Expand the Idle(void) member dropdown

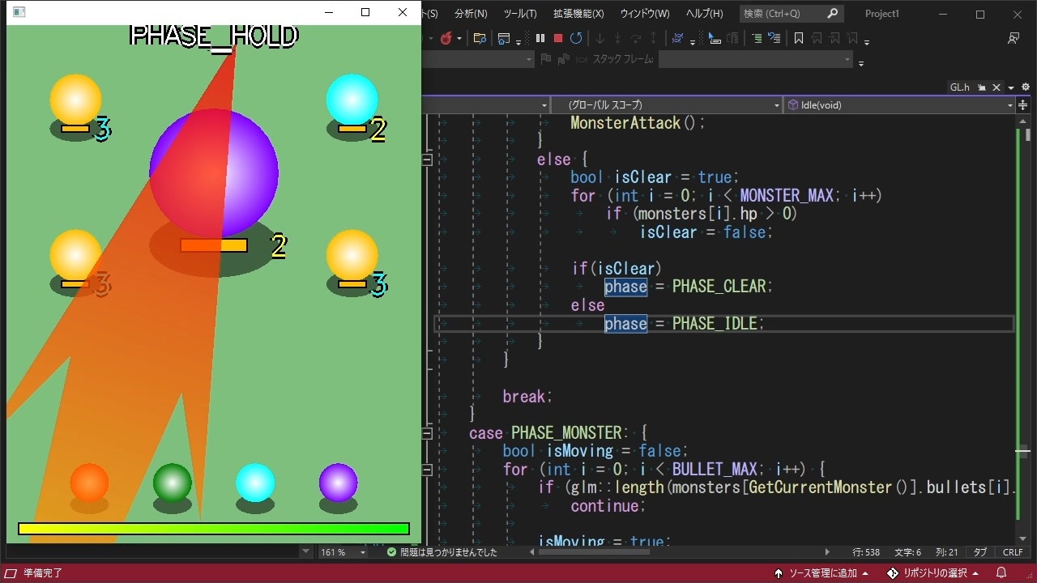[899, 105]
